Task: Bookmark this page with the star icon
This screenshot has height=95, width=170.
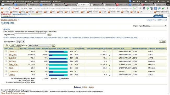Action: tap(136, 8)
